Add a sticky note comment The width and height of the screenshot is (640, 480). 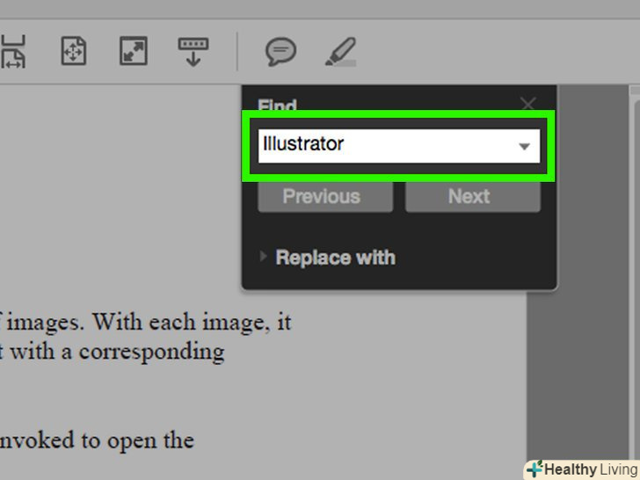(280, 51)
